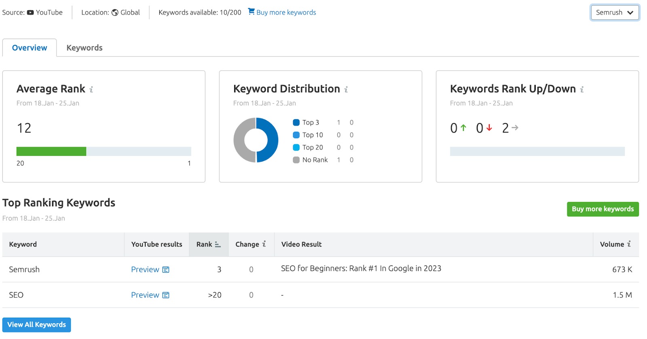This screenshot has height=339, width=647.
Task: Click the sort icon in Rank column
Action: (x=218, y=244)
